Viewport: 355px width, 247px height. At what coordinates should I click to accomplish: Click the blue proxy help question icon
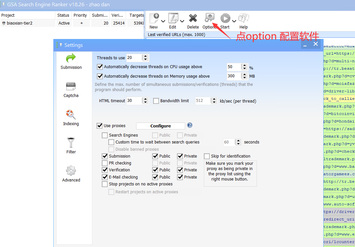click(190, 125)
